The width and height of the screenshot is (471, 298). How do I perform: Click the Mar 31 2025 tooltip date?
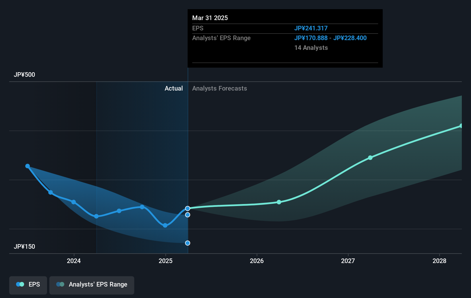coord(210,18)
